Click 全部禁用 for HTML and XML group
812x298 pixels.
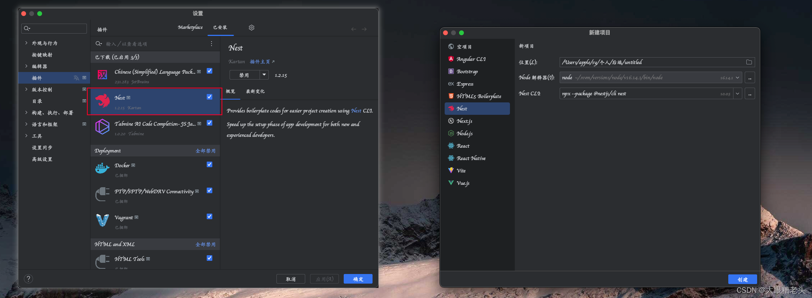(x=206, y=244)
